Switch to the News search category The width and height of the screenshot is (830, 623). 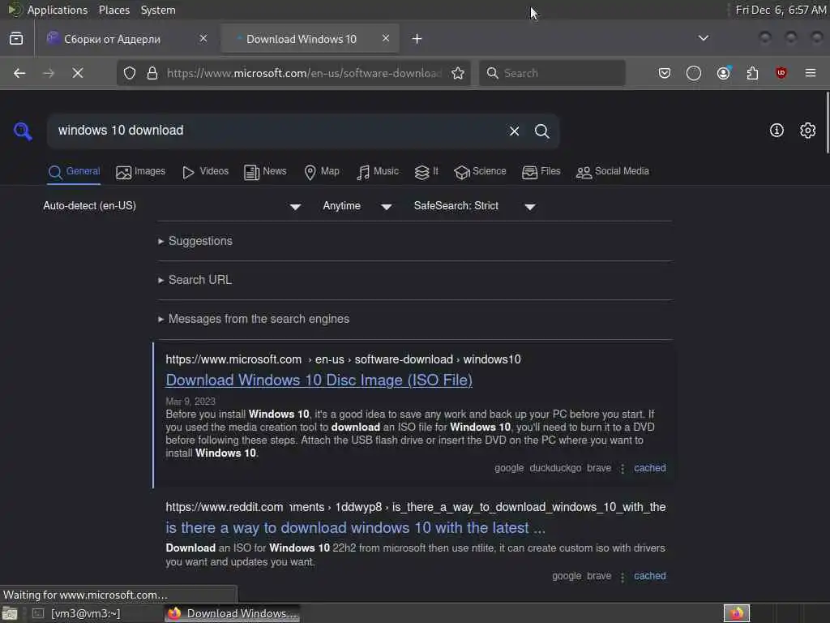click(x=265, y=172)
